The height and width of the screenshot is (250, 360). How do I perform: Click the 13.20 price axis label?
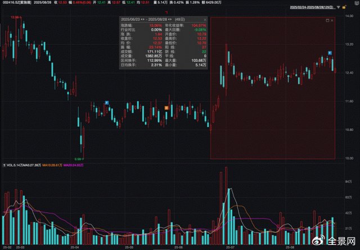point(349,44)
